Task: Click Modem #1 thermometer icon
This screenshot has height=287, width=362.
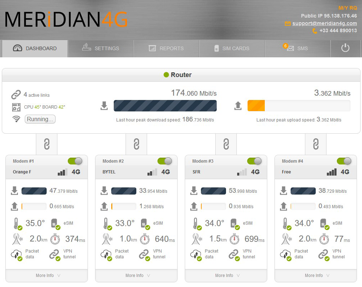Action: click(x=17, y=224)
